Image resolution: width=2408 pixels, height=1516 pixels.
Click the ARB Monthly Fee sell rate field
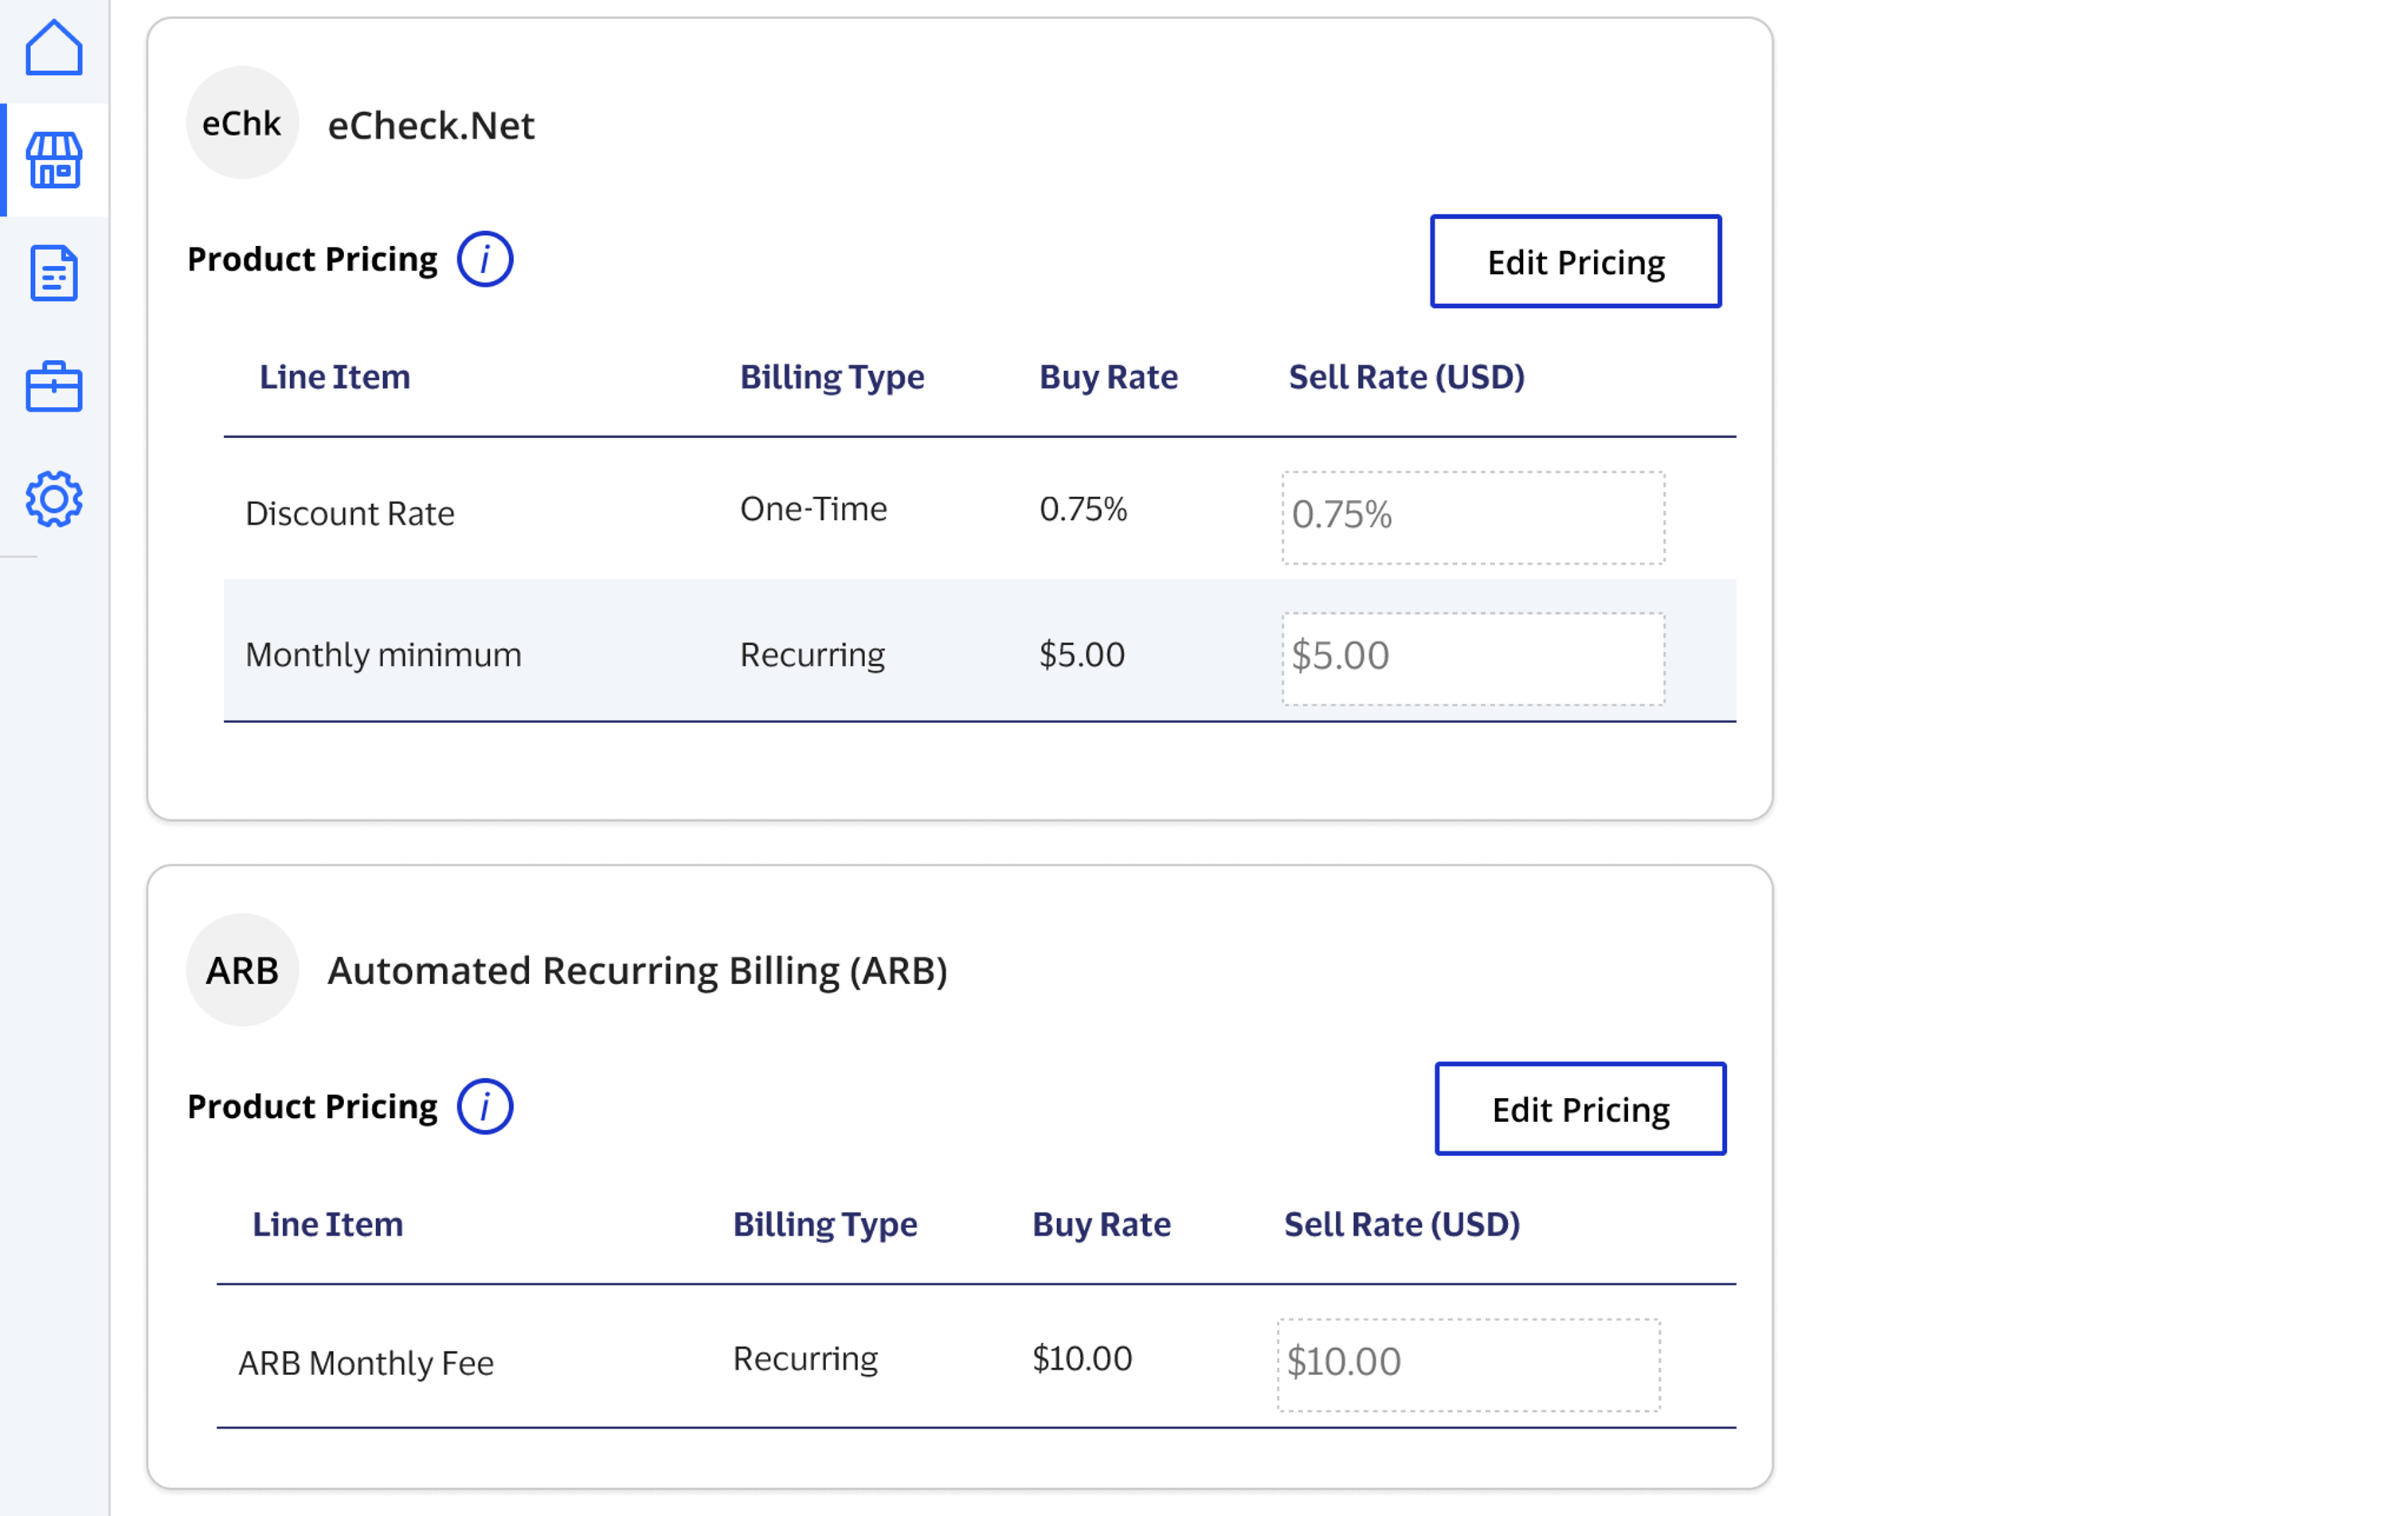[x=1468, y=1364]
